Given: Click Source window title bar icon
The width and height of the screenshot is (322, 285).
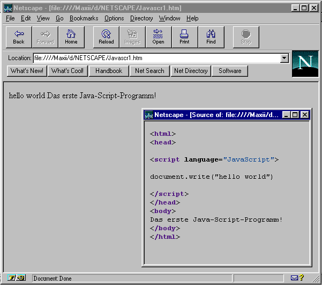Looking at the screenshot, I should coord(149,115).
